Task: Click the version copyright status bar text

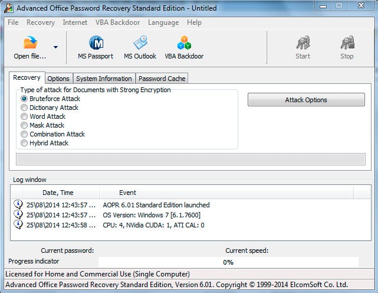Action: (x=177, y=285)
